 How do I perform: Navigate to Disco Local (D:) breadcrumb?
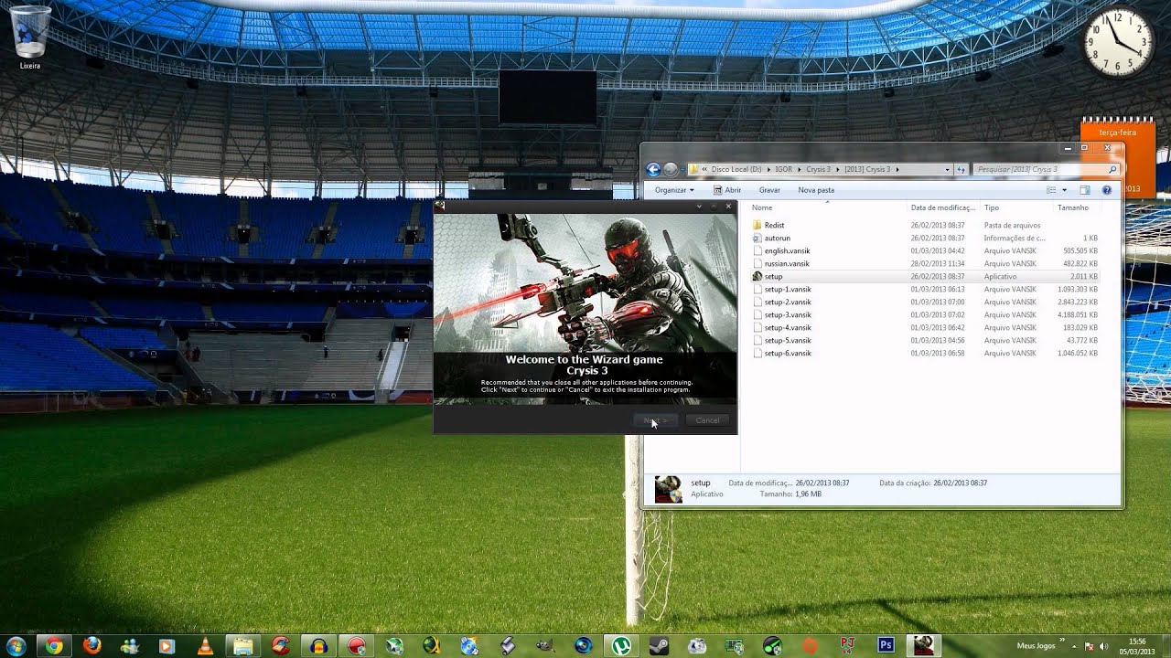[x=736, y=169]
